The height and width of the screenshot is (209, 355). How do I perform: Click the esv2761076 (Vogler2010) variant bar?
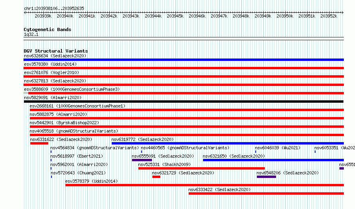point(183,76)
